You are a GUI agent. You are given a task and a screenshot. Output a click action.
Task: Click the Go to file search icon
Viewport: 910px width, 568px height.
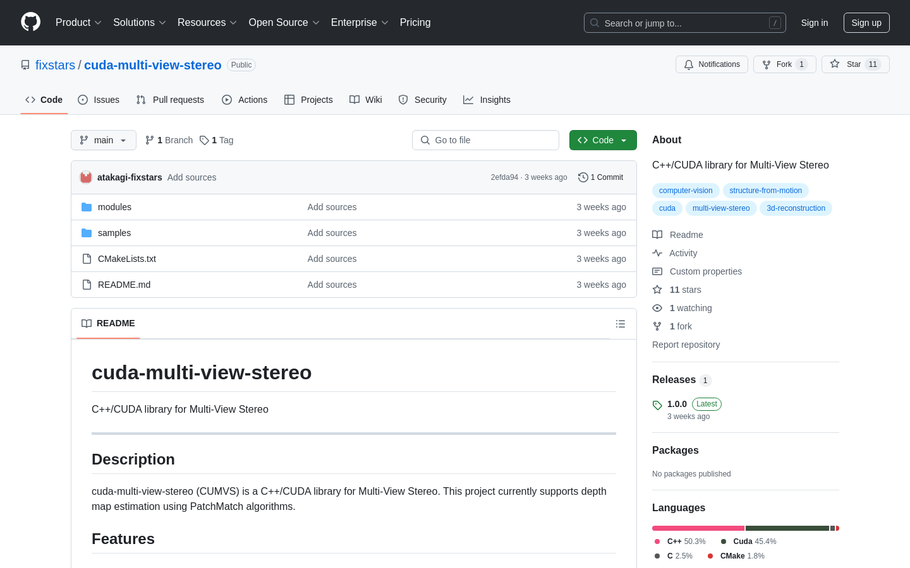[425, 140]
